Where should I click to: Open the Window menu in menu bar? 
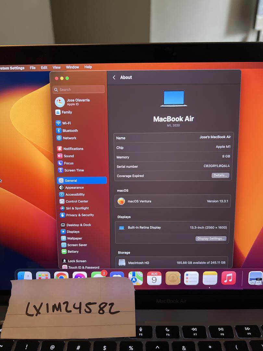pos(72,67)
